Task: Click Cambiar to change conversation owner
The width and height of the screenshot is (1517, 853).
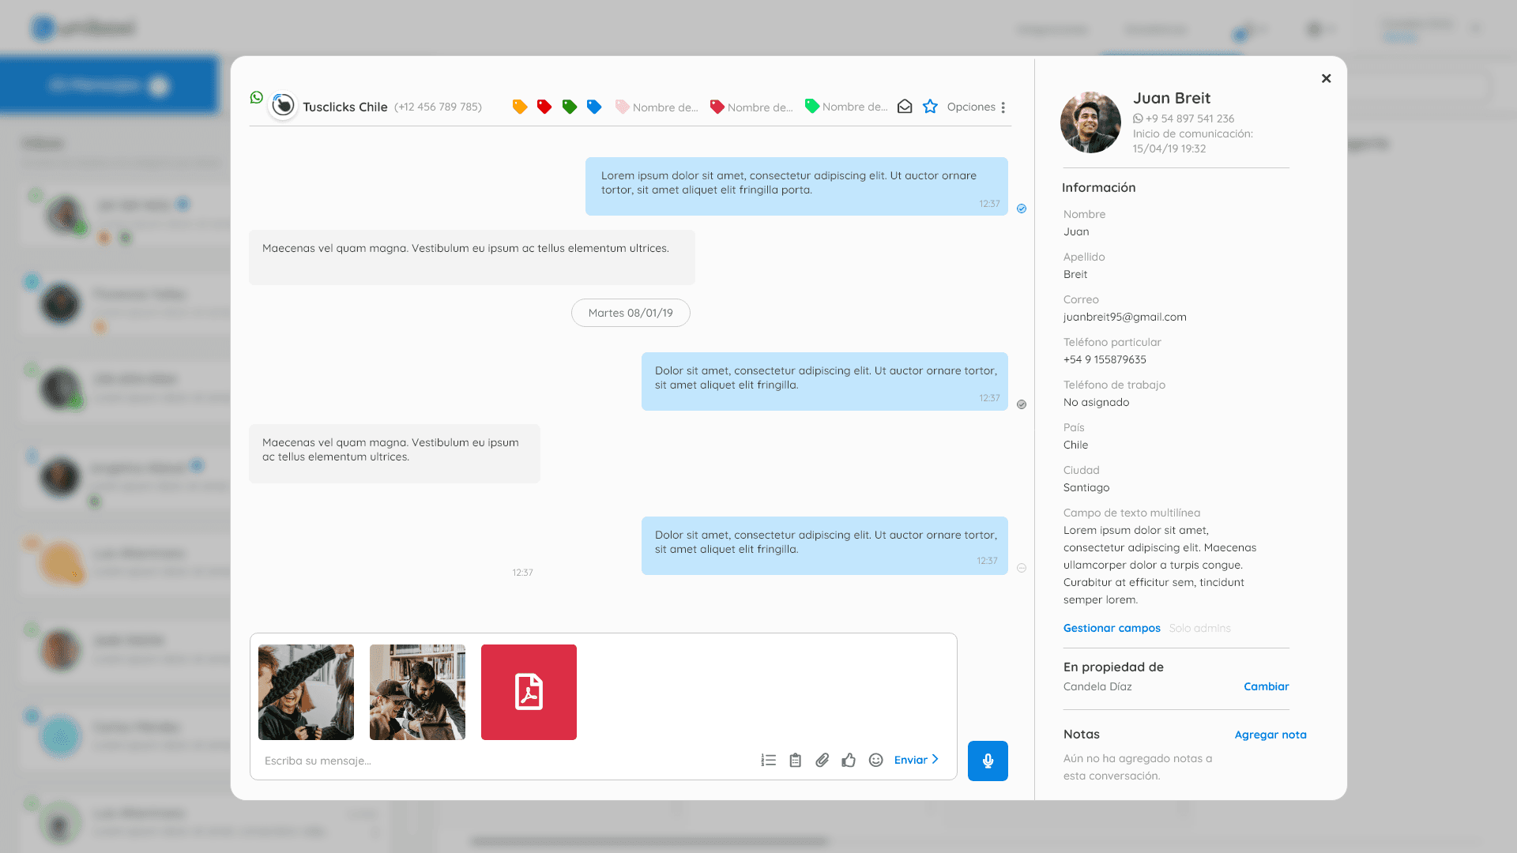Action: 1266,686
